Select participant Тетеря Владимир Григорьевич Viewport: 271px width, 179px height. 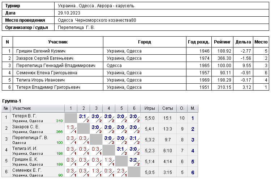click(48, 87)
